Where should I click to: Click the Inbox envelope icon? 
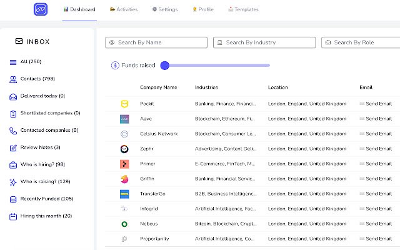(19, 41)
